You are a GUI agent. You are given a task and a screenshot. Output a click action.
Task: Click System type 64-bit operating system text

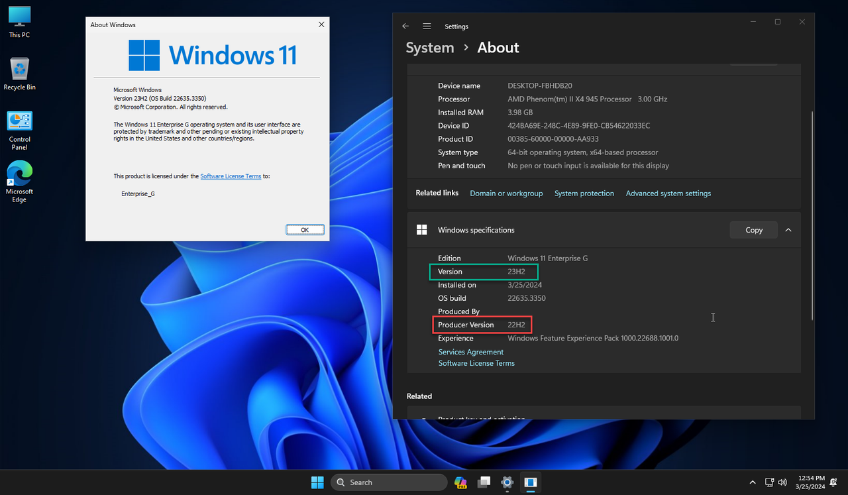[583, 152]
